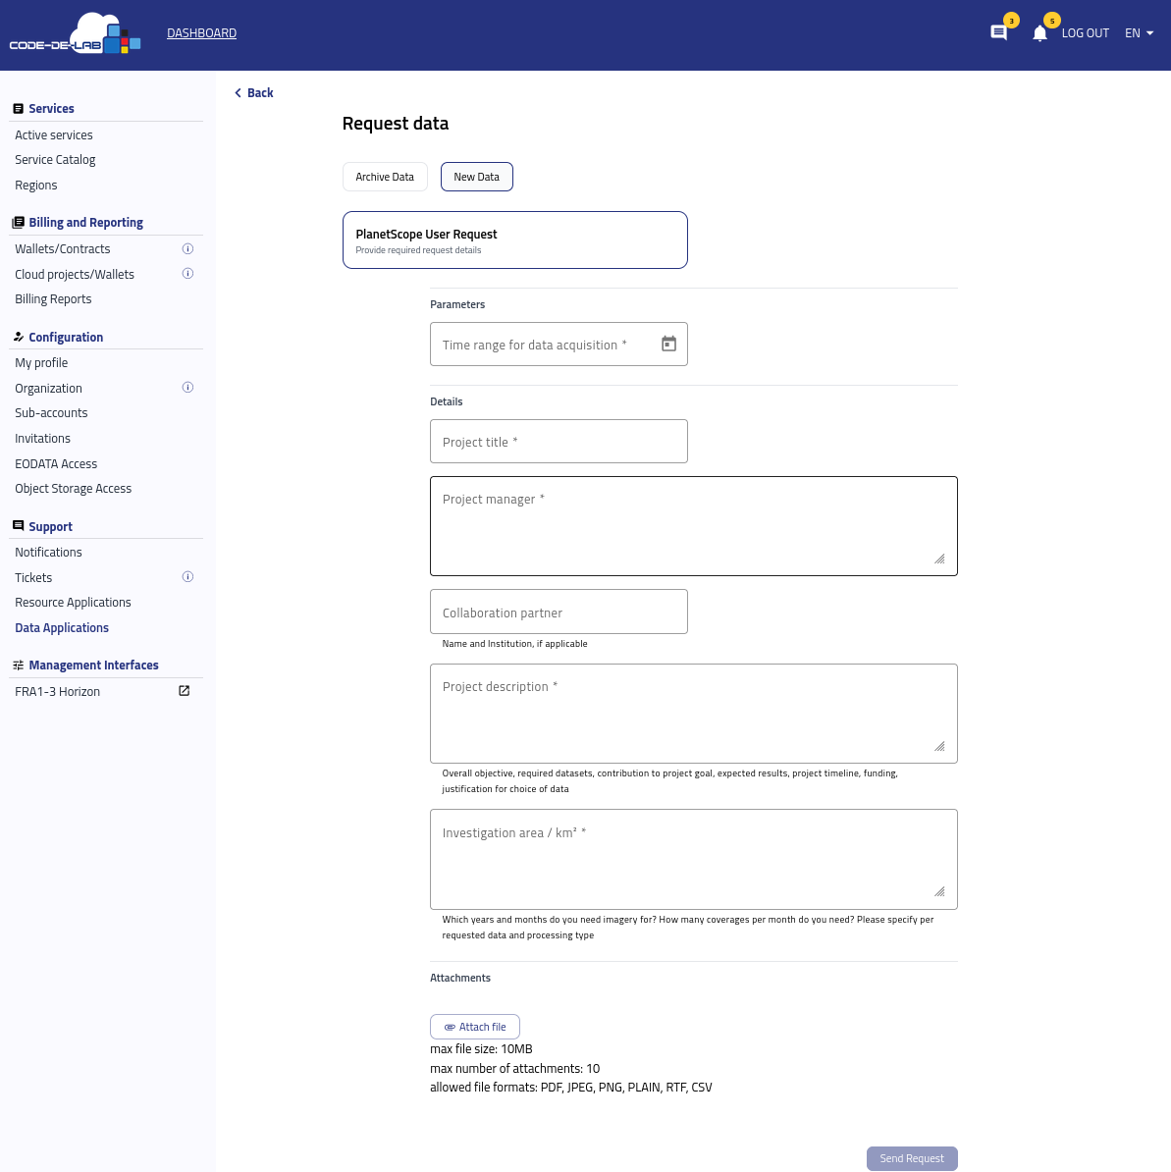Viewport: 1171px width, 1172px height.
Task: Open Organization settings
Action: click(x=48, y=388)
